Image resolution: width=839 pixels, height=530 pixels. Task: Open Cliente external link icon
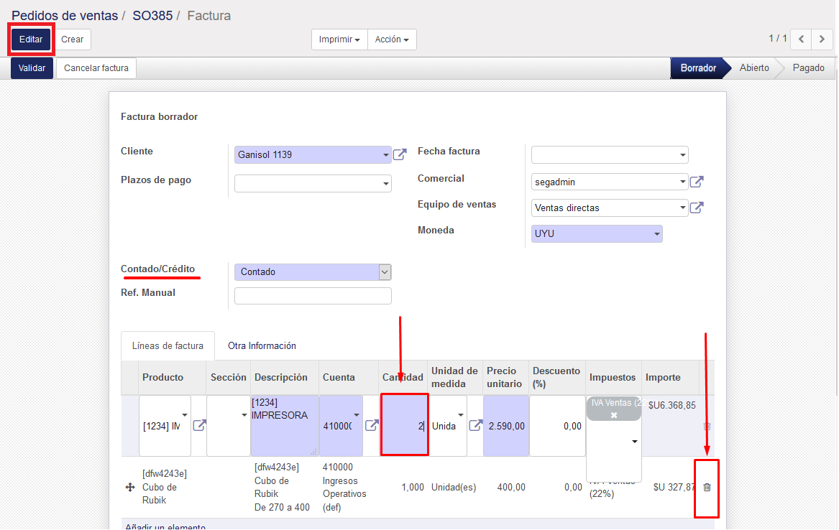[x=400, y=154]
